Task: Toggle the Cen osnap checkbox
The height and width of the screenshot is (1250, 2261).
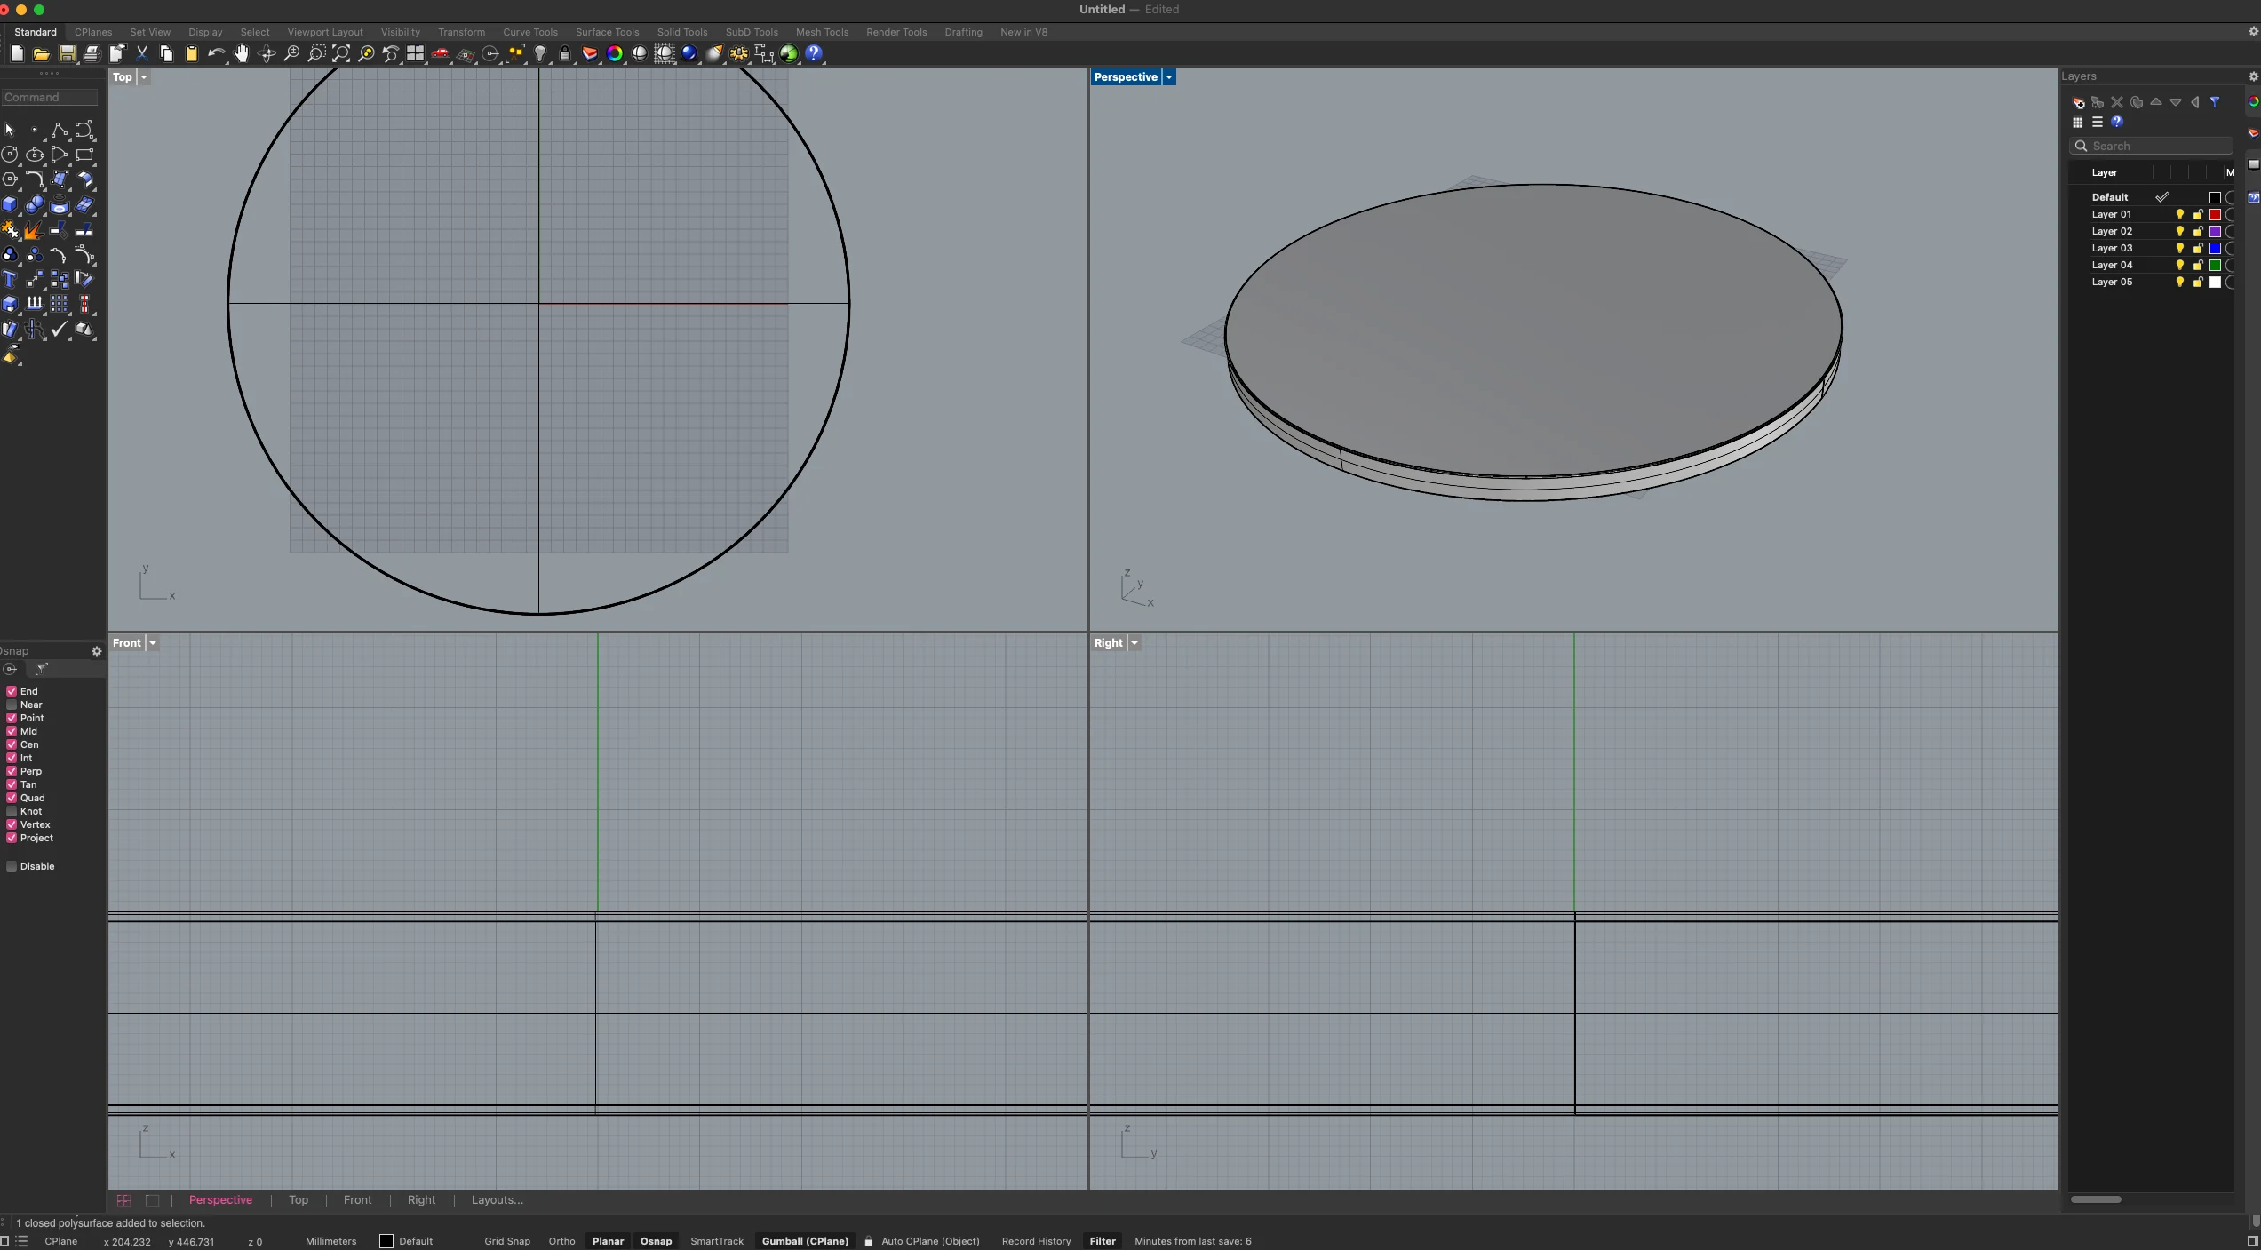Action: (x=12, y=744)
